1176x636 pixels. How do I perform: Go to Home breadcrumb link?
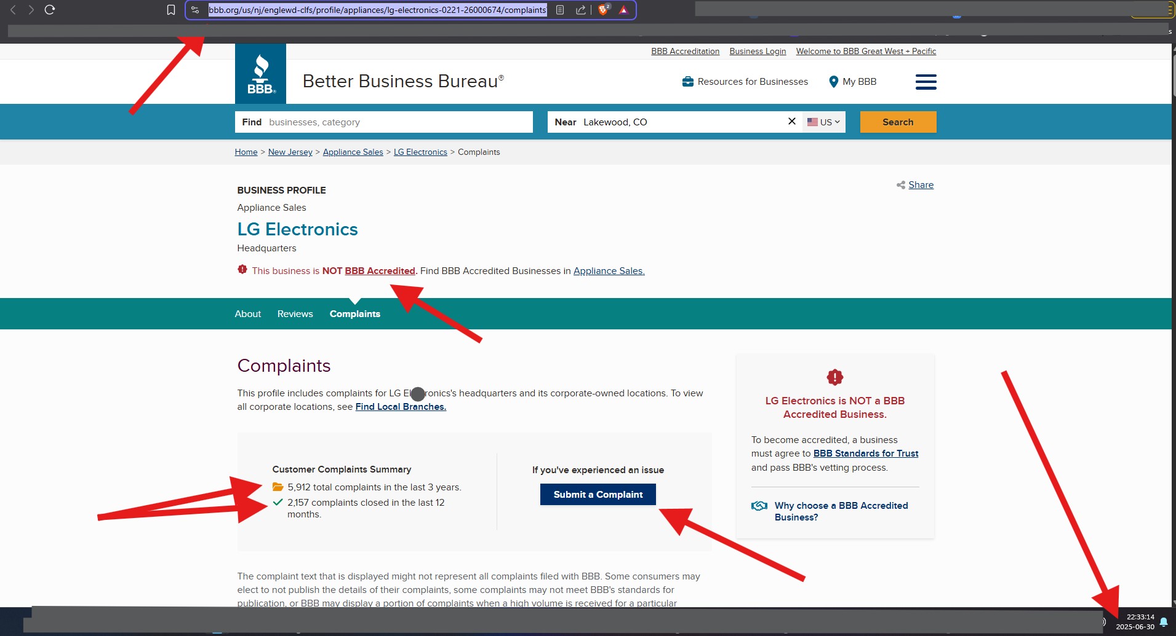[x=246, y=152]
